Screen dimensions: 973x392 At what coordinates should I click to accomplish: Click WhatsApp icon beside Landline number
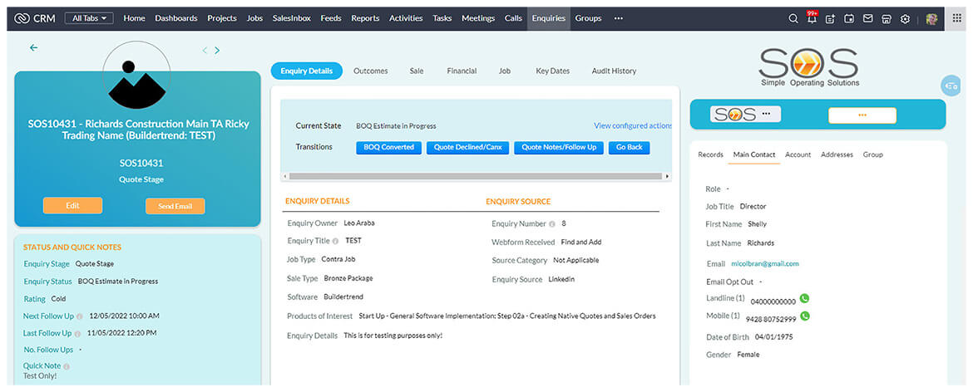[x=805, y=299]
